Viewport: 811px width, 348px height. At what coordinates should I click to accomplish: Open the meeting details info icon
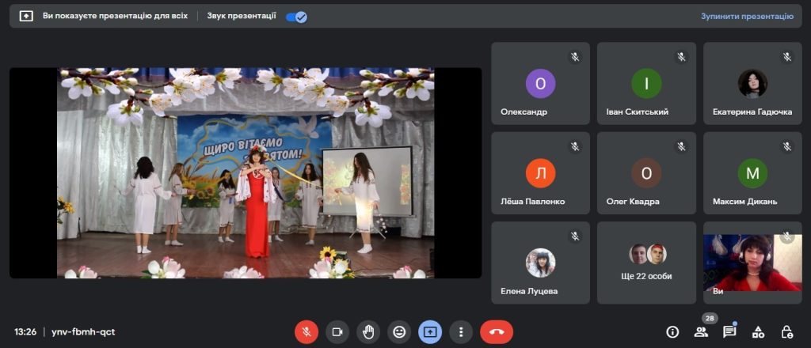point(672,331)
